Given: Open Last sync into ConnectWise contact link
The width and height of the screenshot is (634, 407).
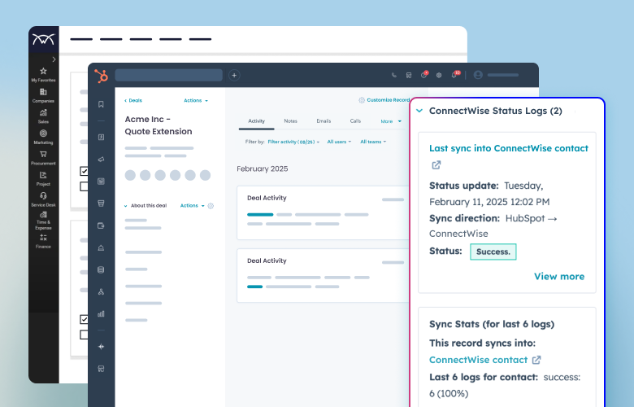Looking at the screenshot, I should pos(509,148).
